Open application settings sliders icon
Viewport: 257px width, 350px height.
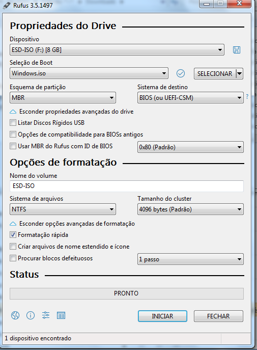click(x=46, y=315)
